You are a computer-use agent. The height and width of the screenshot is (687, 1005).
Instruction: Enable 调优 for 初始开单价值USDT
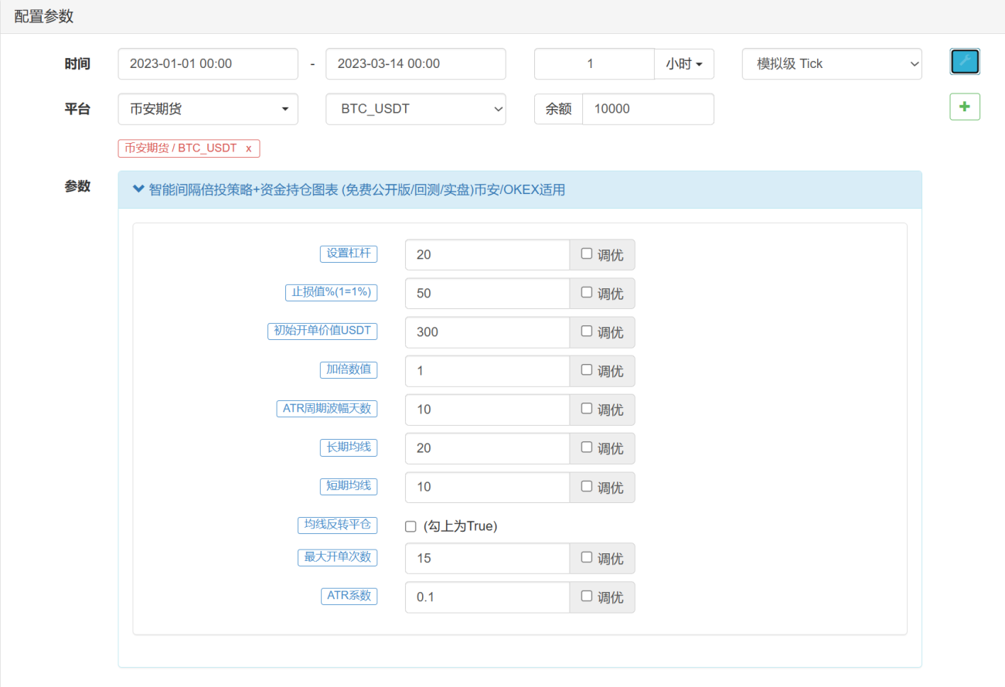pyautogui.click(x=587, y=331)
